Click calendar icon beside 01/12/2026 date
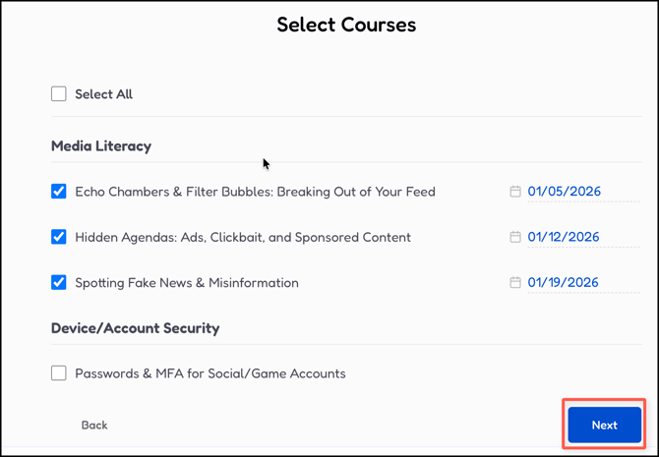This screenshot has width=659, height=457. click(x=515, y=237)
